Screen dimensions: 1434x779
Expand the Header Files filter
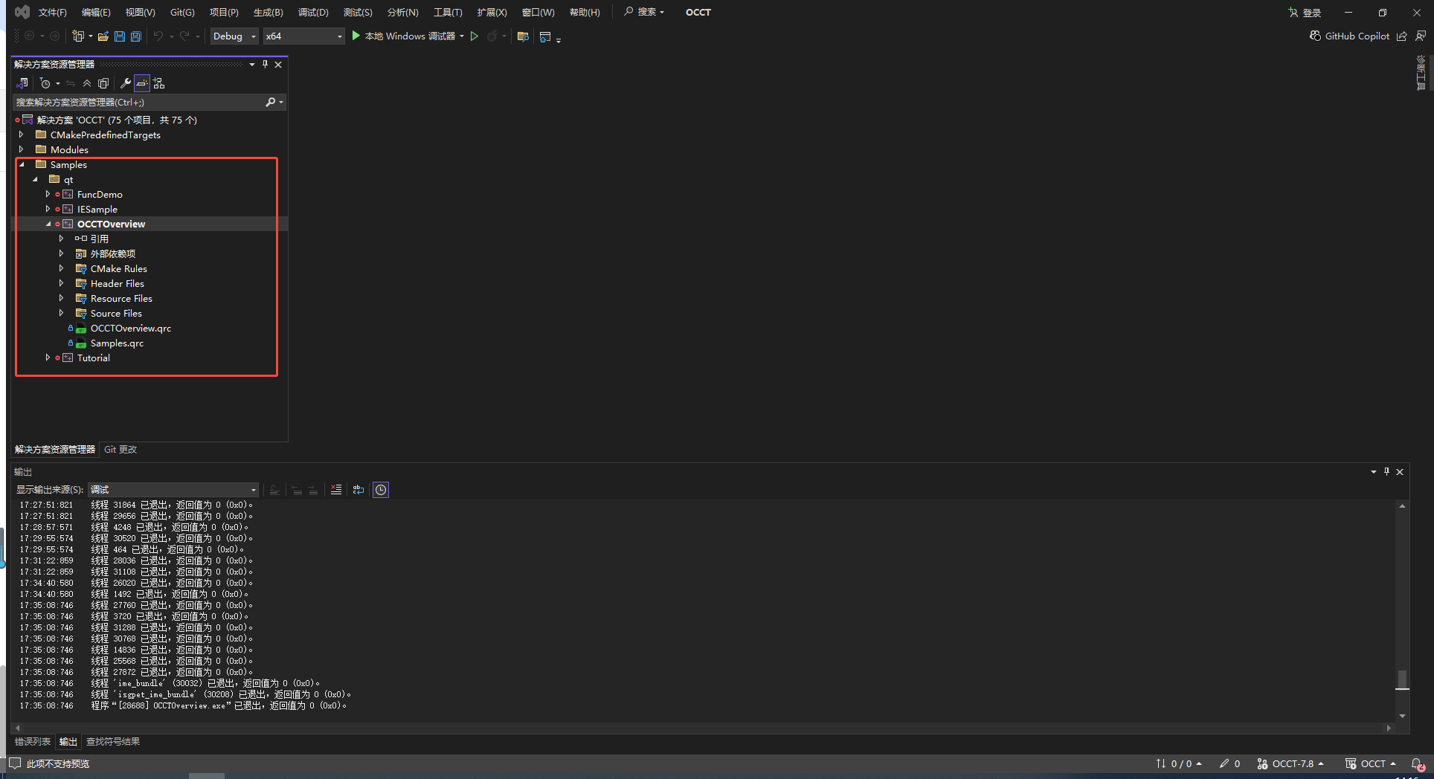(61, 283)
